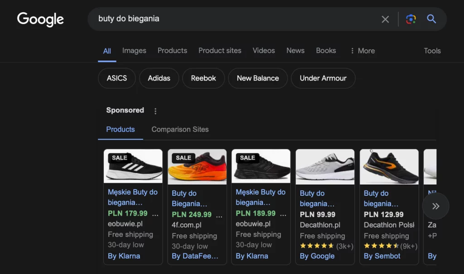Click By Sembot link
The image size is (464, 274).
[382, 256]
